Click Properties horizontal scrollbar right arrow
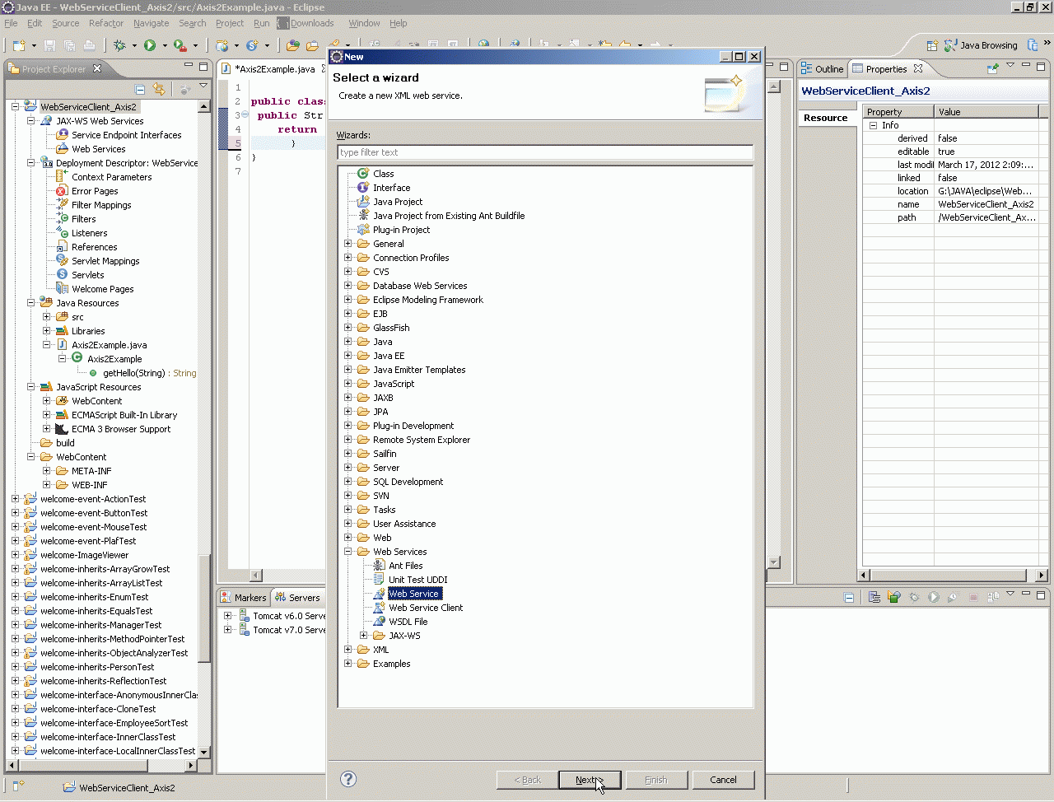Screen dimensions: 1054x802 click(x=1042, y=575)
